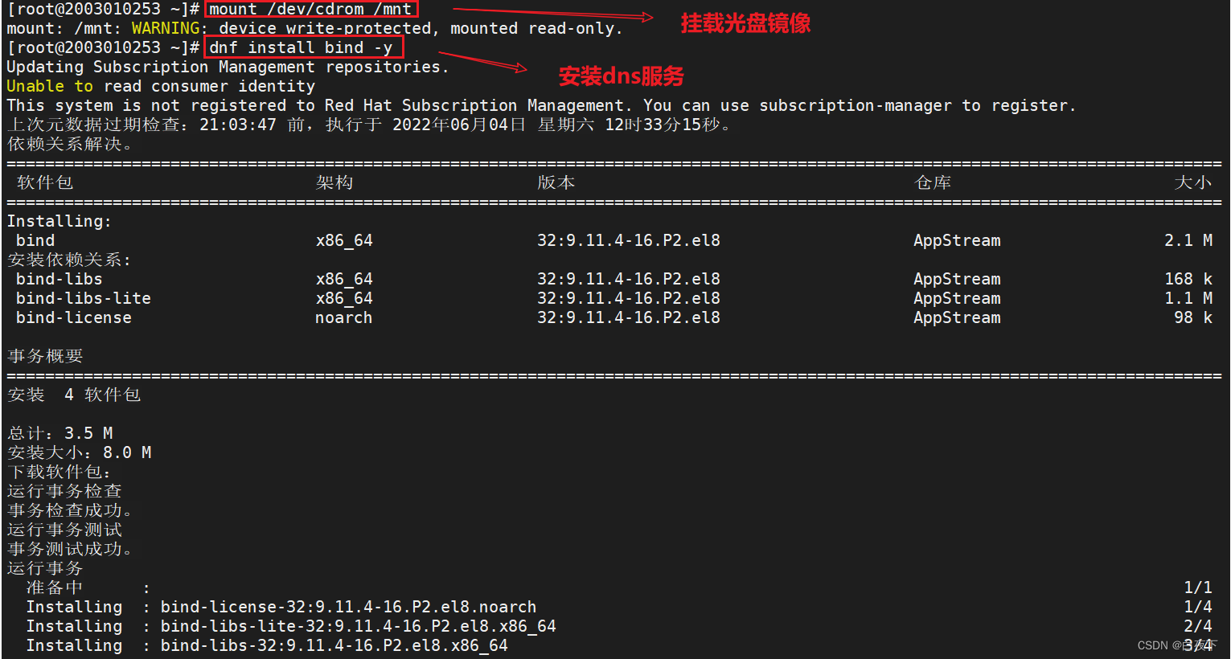Viewport: 1231px width, 659px height.
Task: Click the yellow 'WARNING' word in mount output
Action: click(x=166, y=28)
